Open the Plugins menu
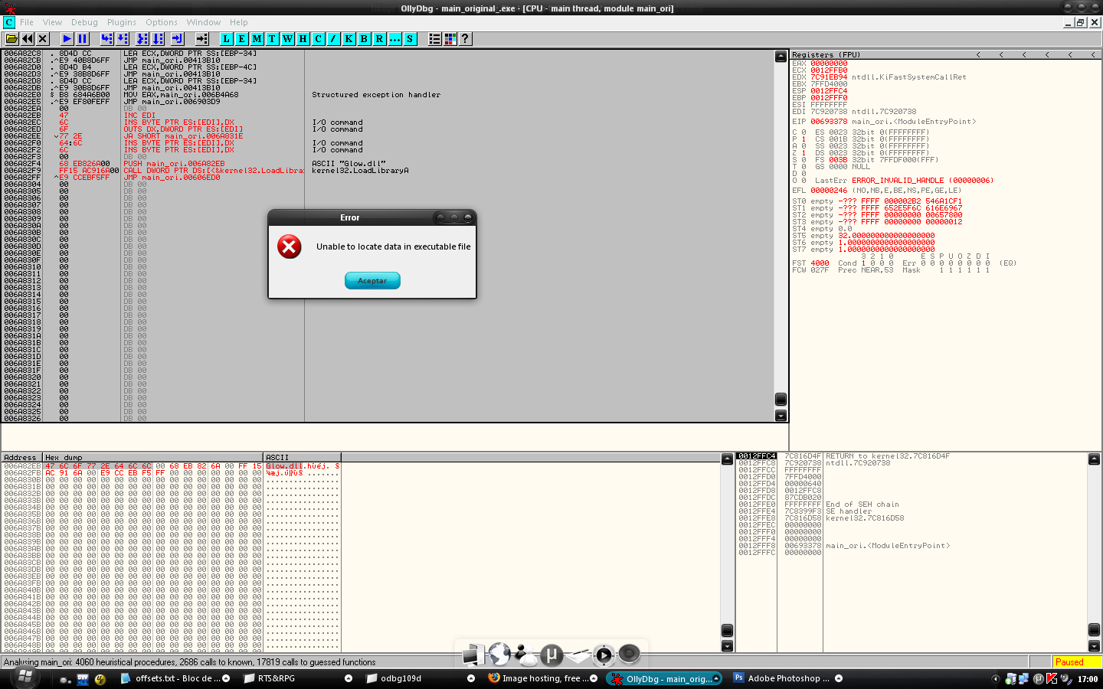 (121, 22)
